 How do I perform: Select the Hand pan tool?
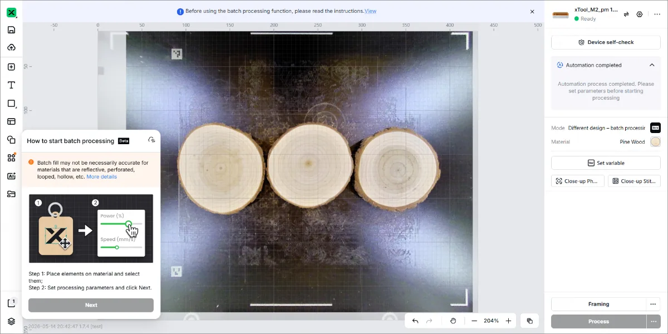click(453, 321)
